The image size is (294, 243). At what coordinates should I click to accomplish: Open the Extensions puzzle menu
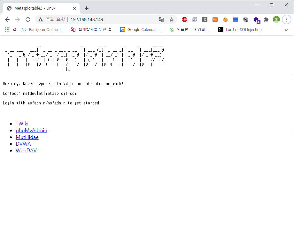point(266,19)
